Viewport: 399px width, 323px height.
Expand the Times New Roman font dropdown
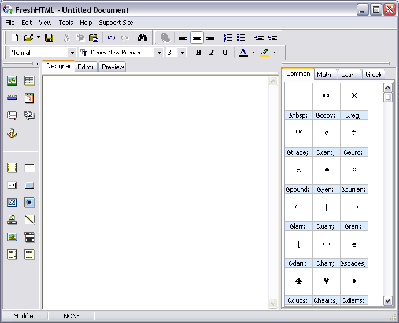point(158,53)
